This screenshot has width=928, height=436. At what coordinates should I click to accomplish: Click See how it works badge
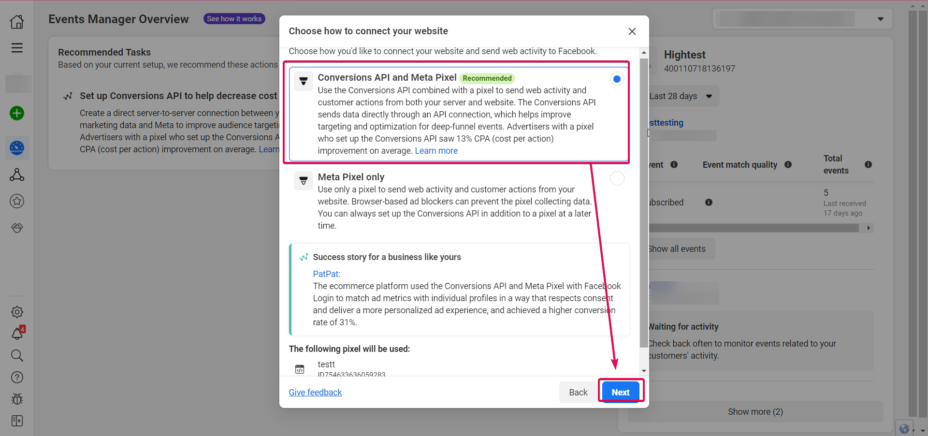pos(234,19)
